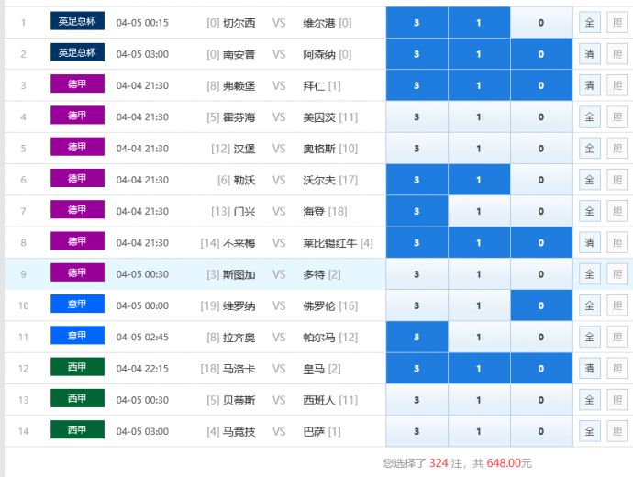Open the 英足总杯 league badge in row 1
The image size is (633, 477).
pos(78,21)
